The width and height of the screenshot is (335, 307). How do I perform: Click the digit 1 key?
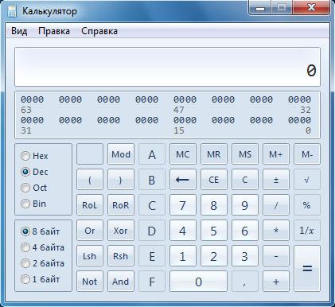click(x=183, y=256)
